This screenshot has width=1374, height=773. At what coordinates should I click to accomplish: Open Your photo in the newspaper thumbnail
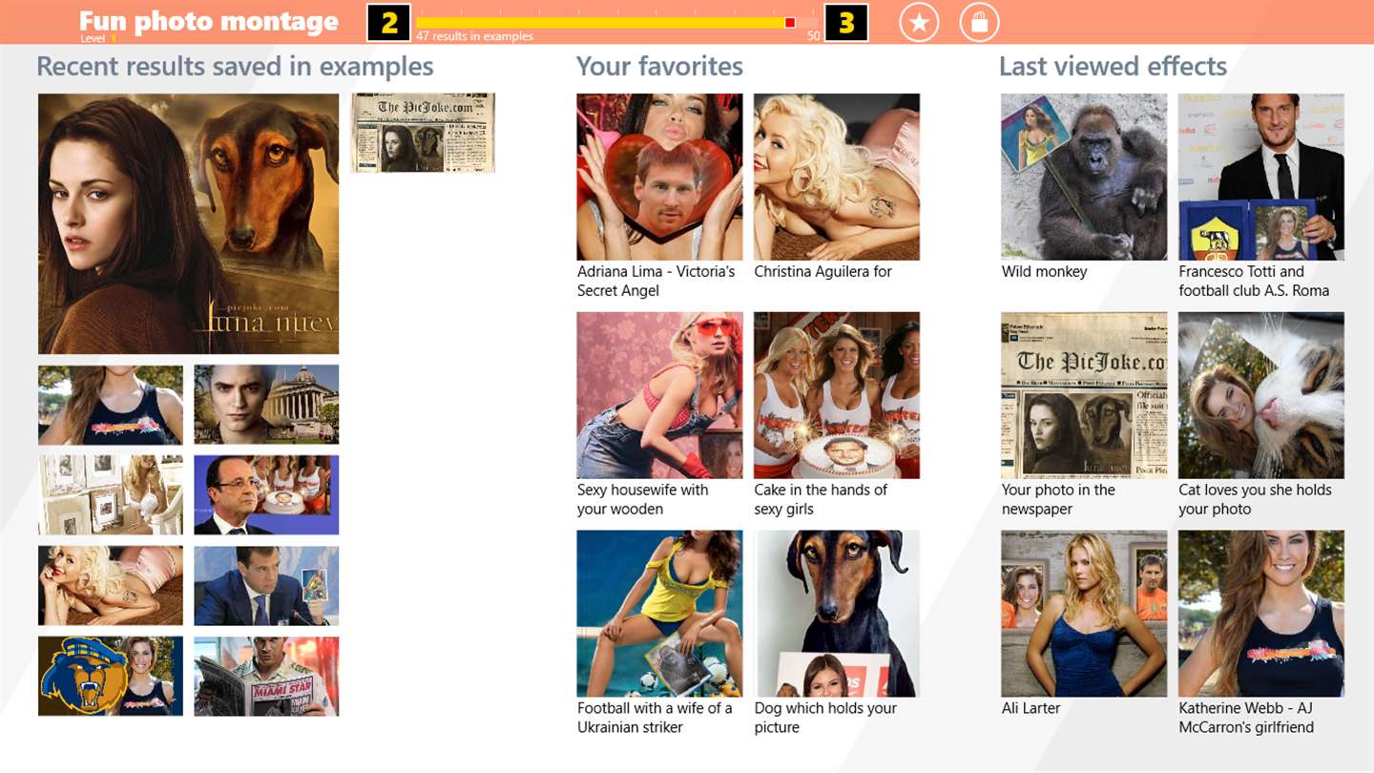[1084, 395]
